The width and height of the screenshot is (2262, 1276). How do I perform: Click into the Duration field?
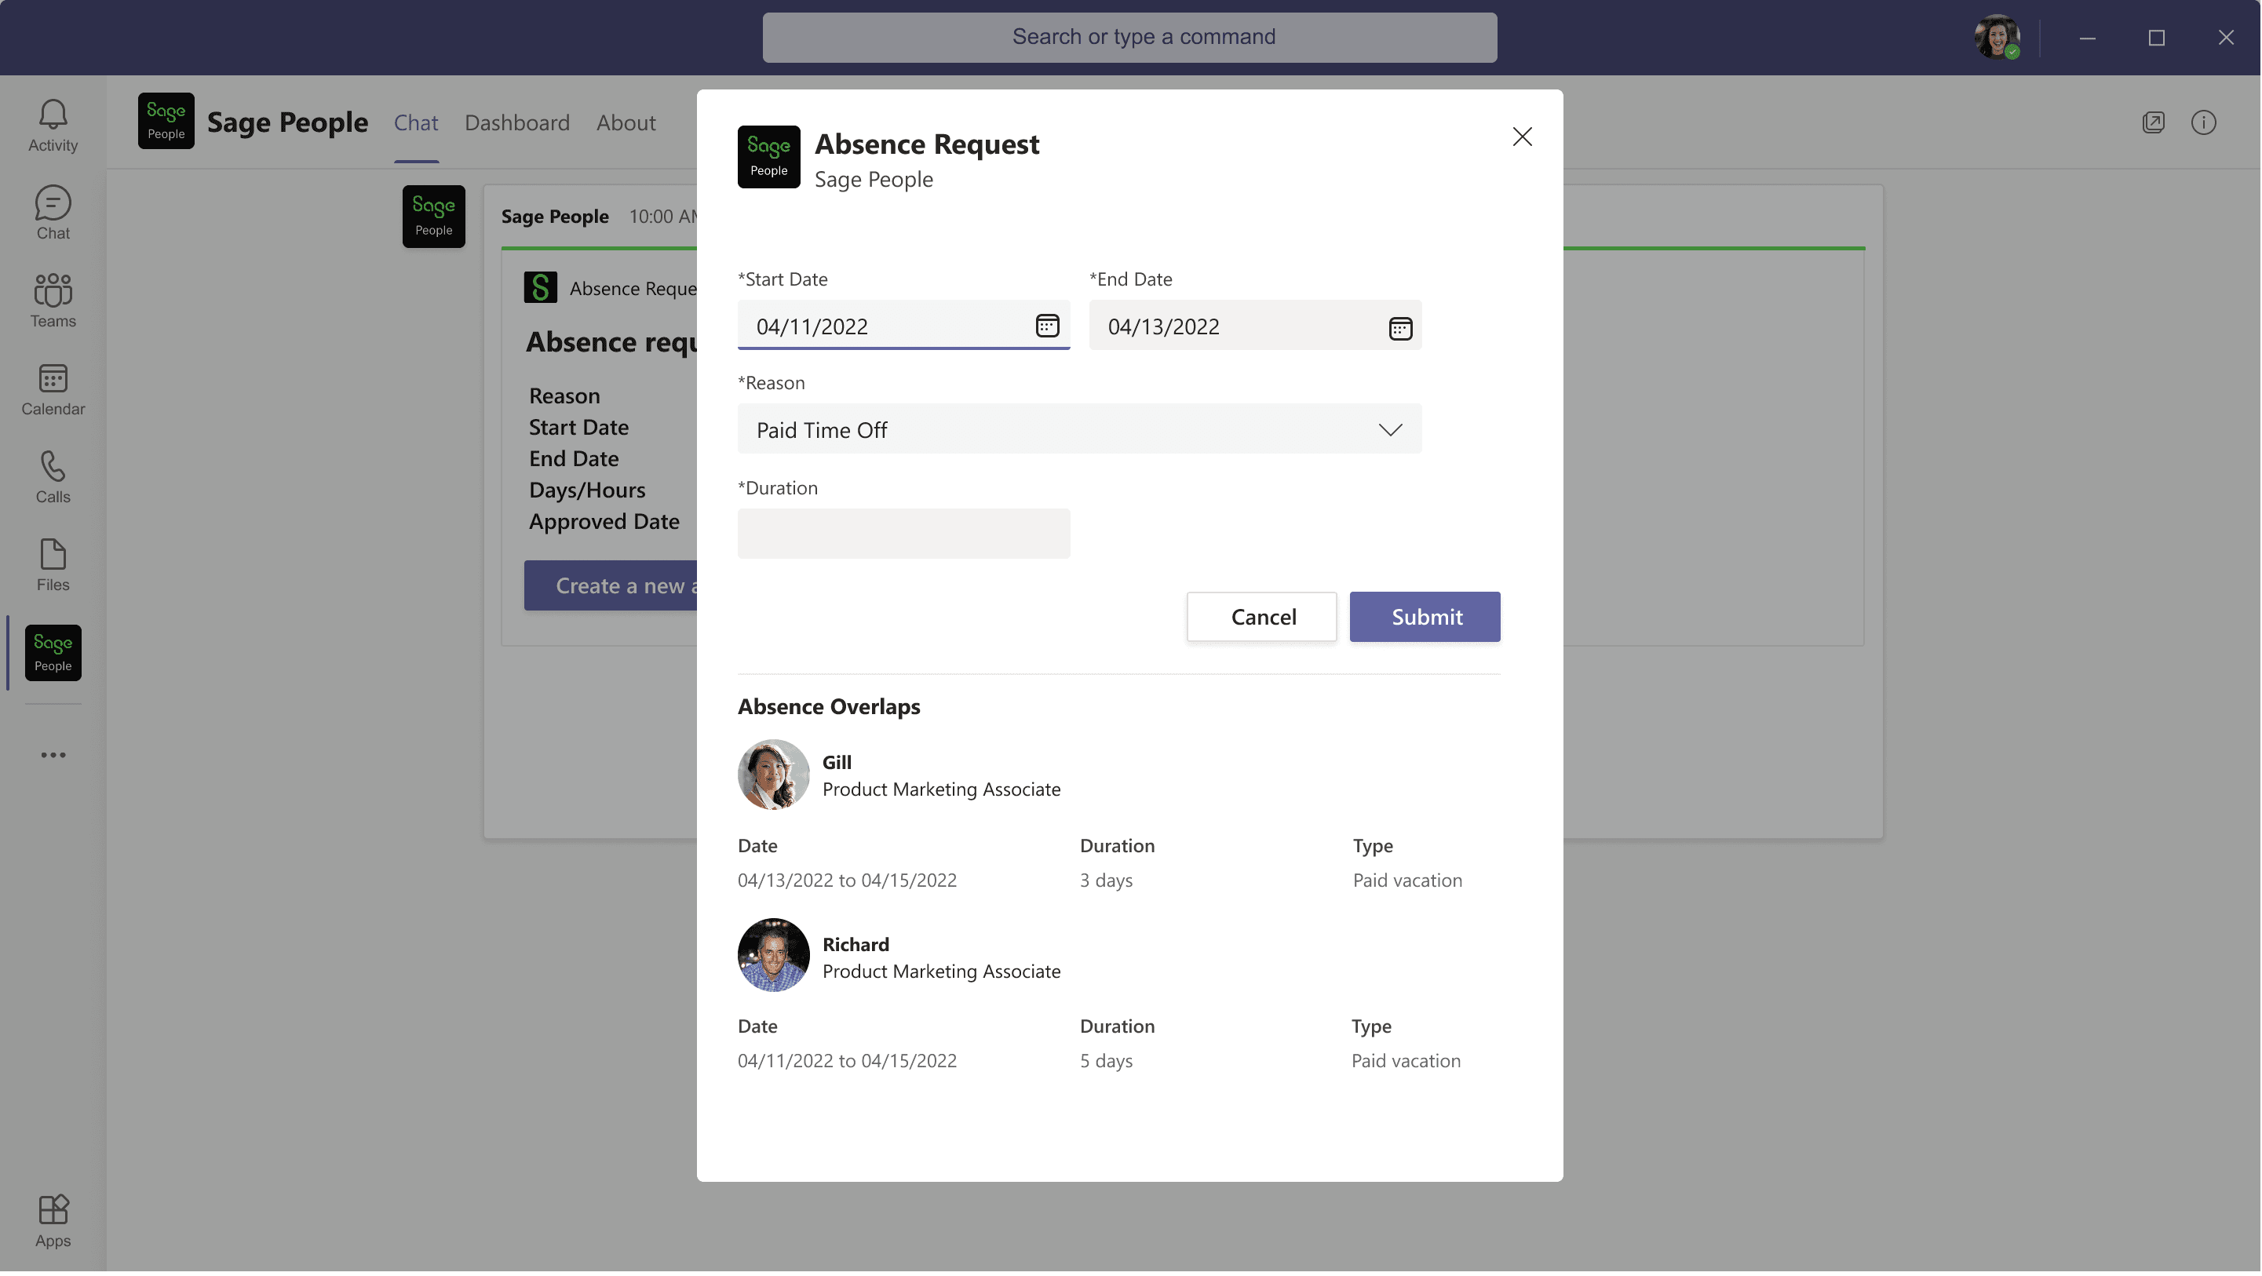[903, 533]
